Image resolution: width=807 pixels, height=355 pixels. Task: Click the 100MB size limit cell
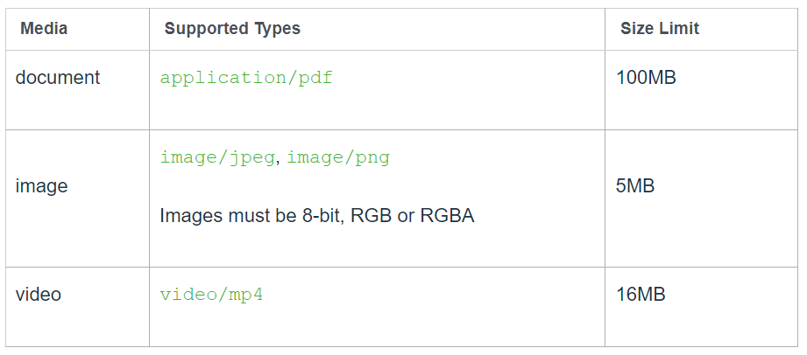647,77
